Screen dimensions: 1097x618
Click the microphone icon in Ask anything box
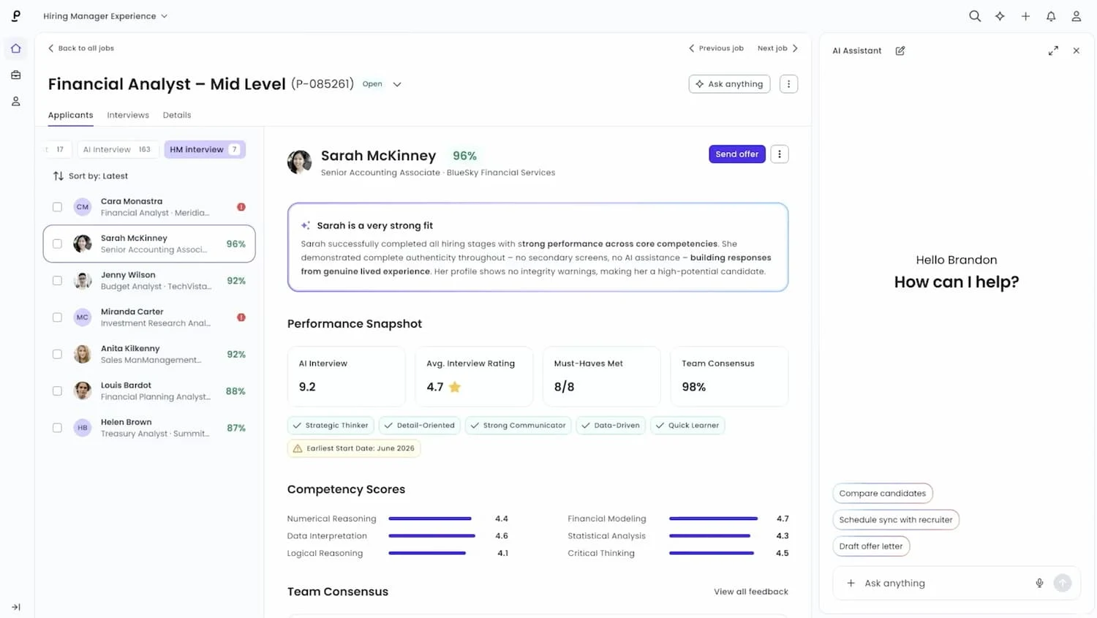tap(1039, 583)
